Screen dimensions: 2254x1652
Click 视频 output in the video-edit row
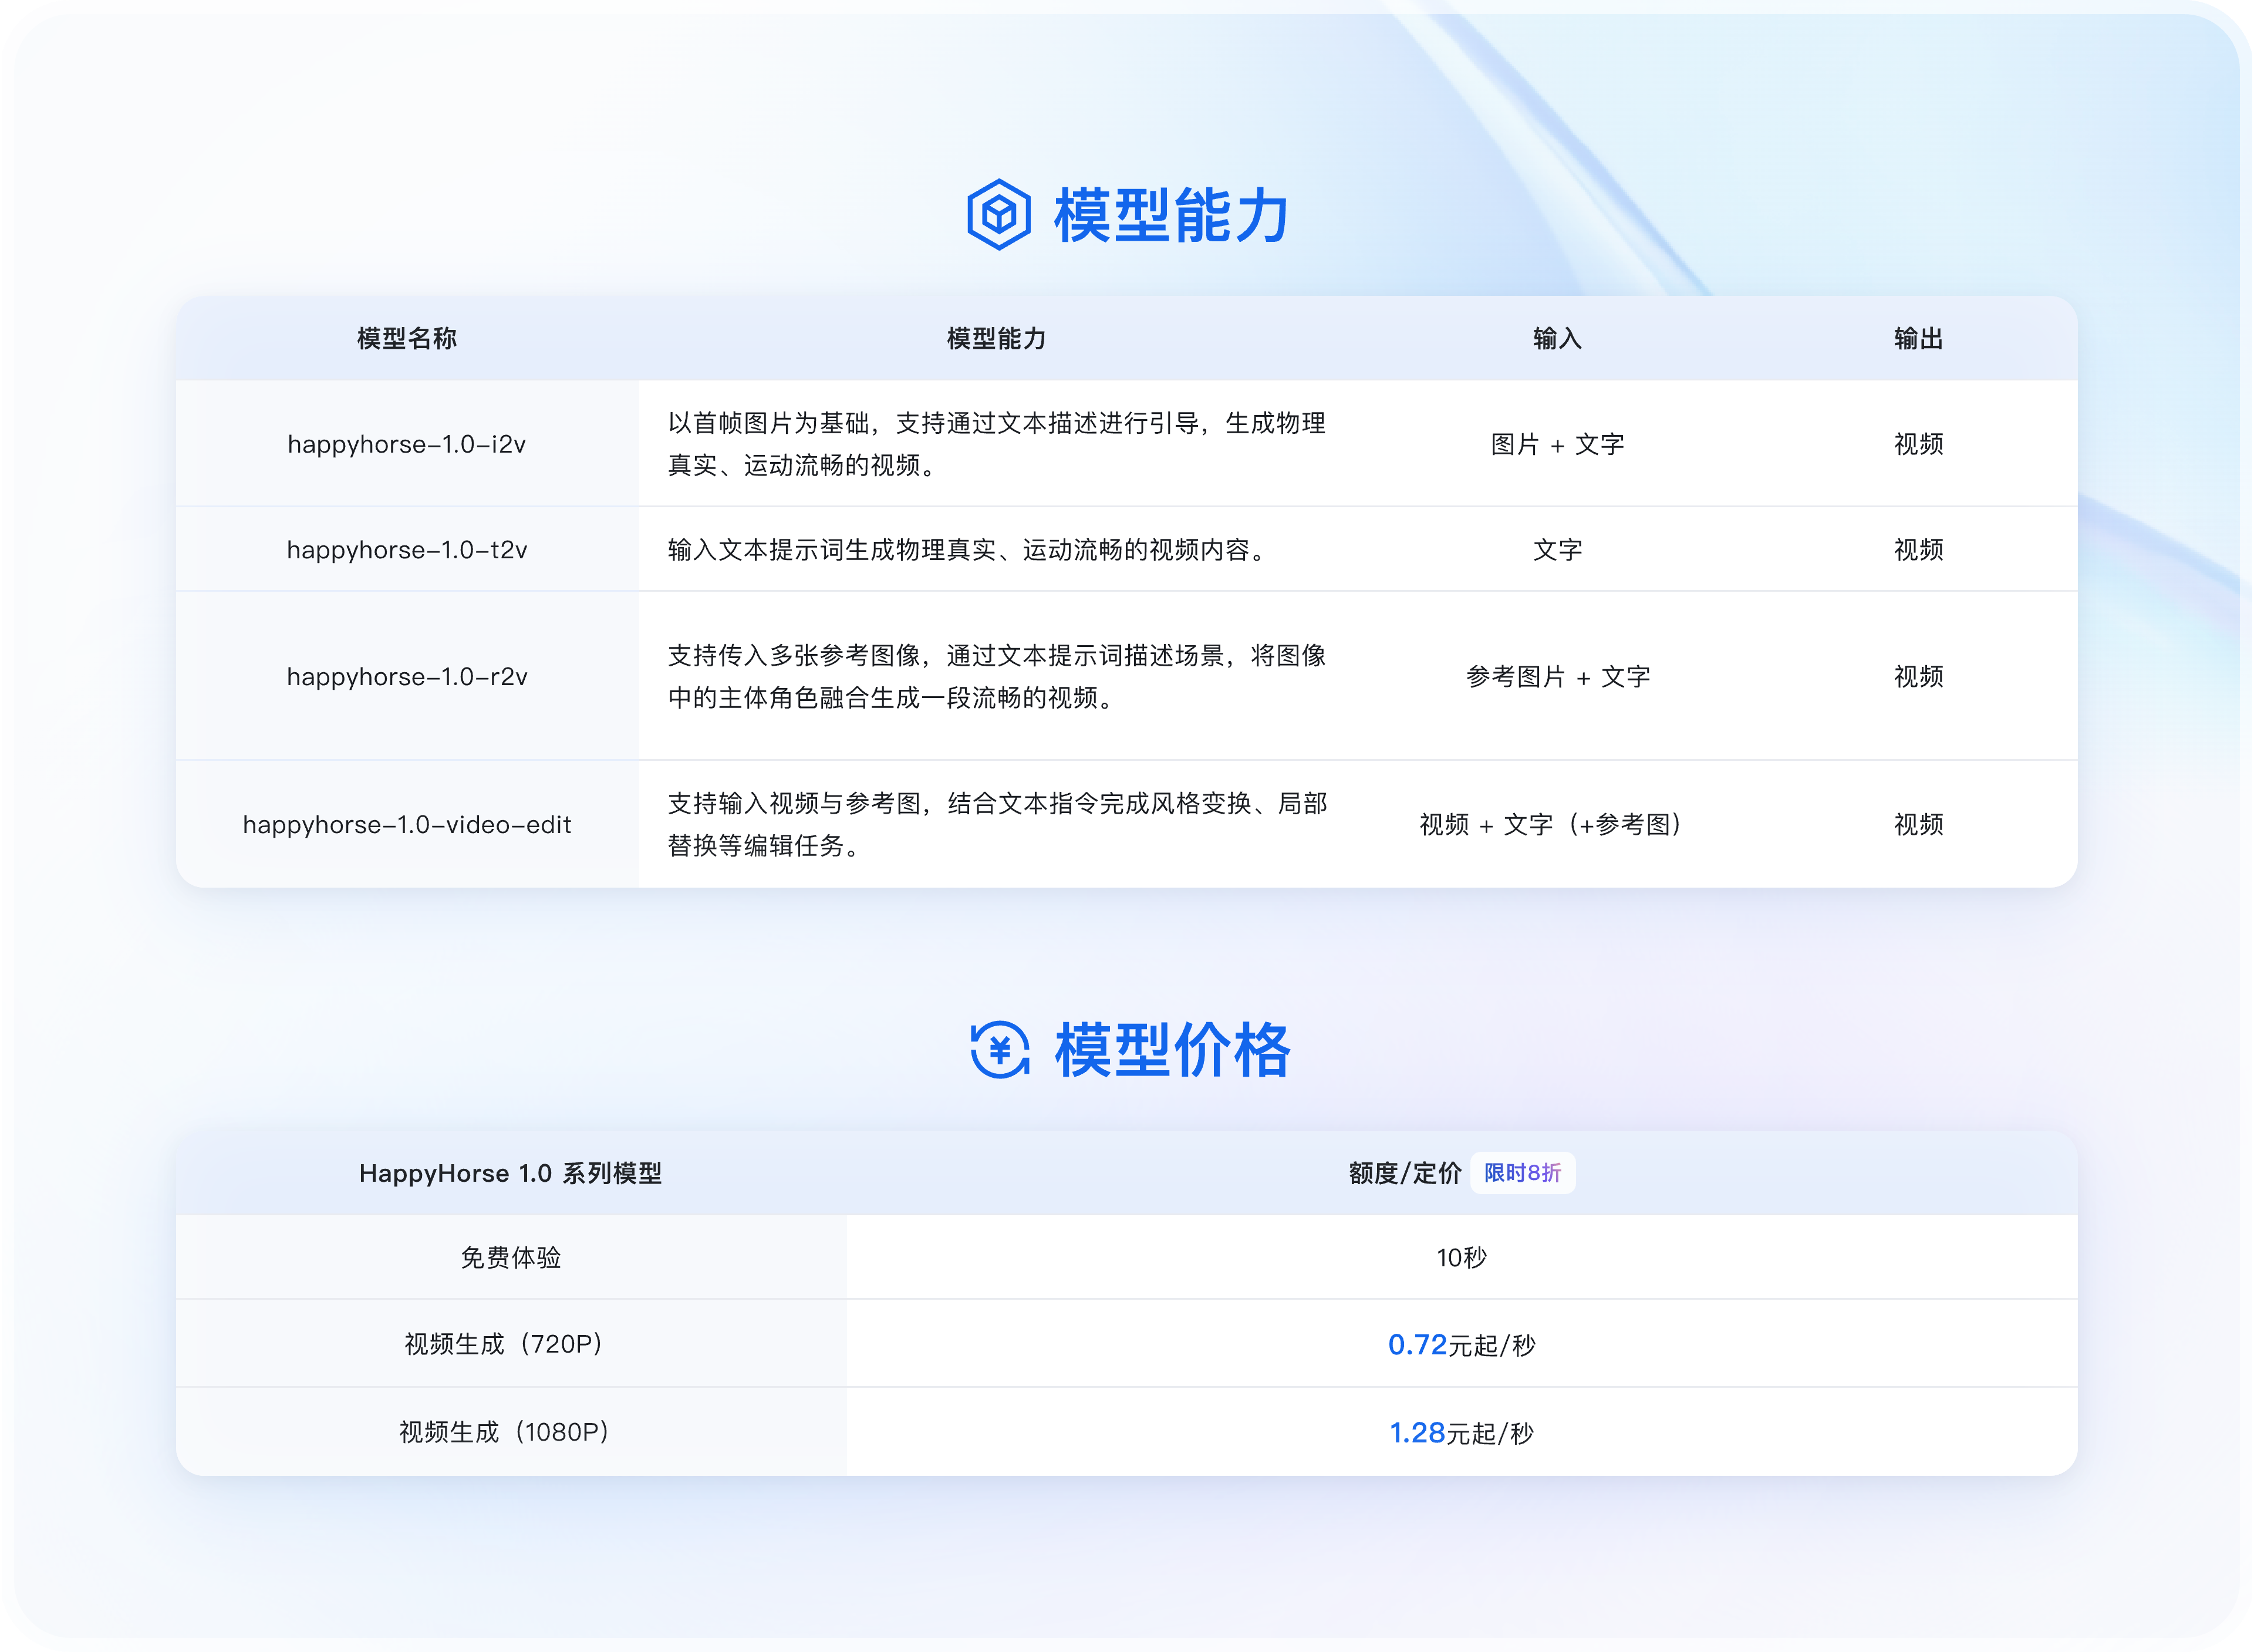click(x=1918, y=825)
